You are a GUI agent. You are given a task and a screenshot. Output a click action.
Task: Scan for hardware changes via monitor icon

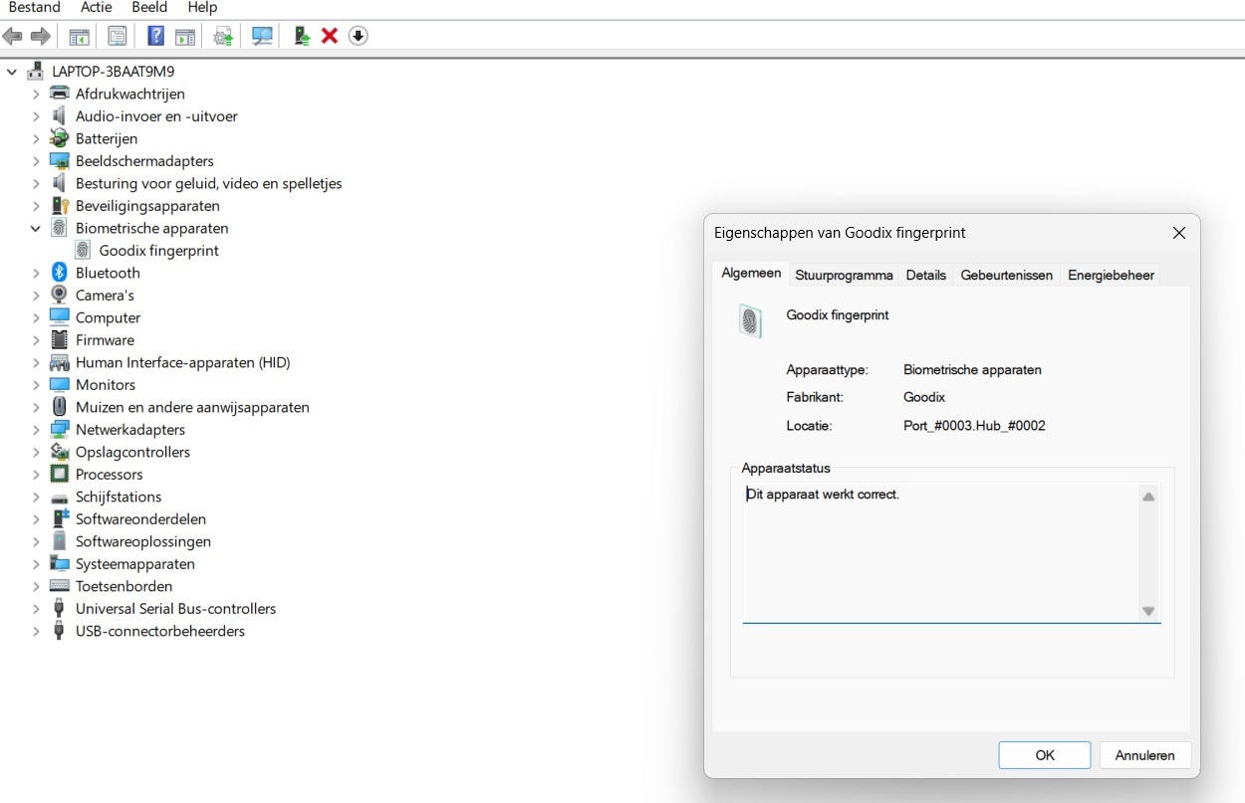pyautogui.click(x=263, y=37)
